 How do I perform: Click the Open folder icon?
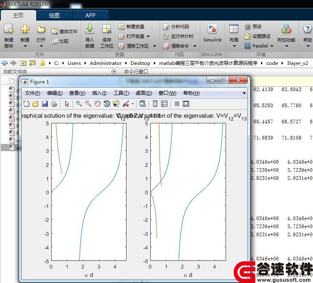(41, 29)
